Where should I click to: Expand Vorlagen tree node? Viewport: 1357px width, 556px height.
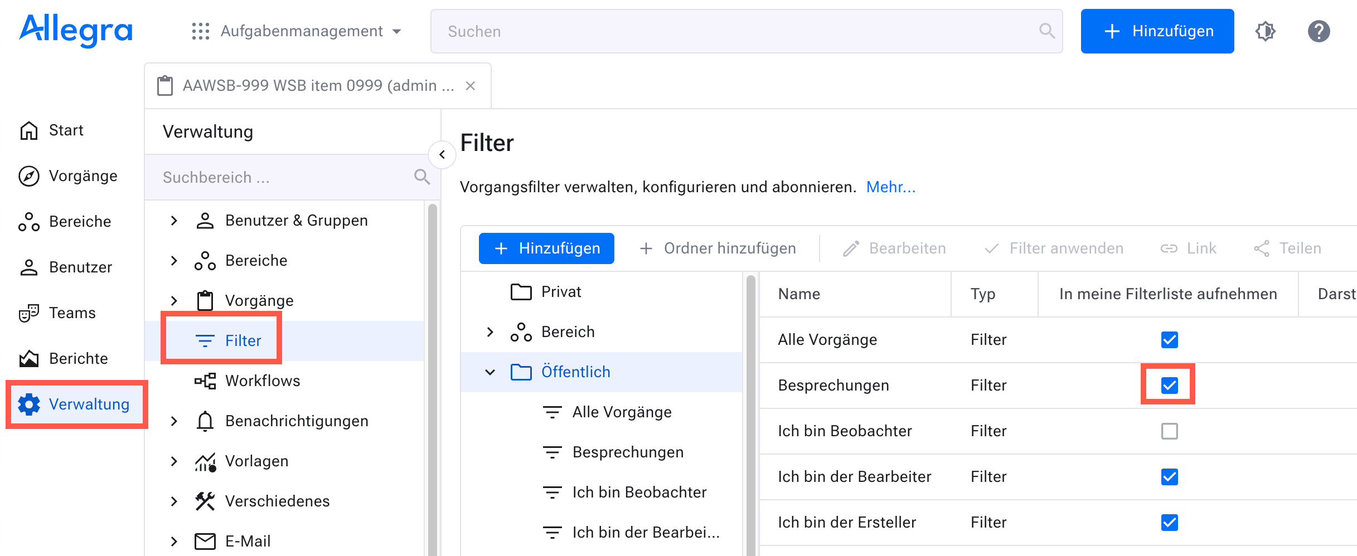pyautogui.click(x=174, y=461)
